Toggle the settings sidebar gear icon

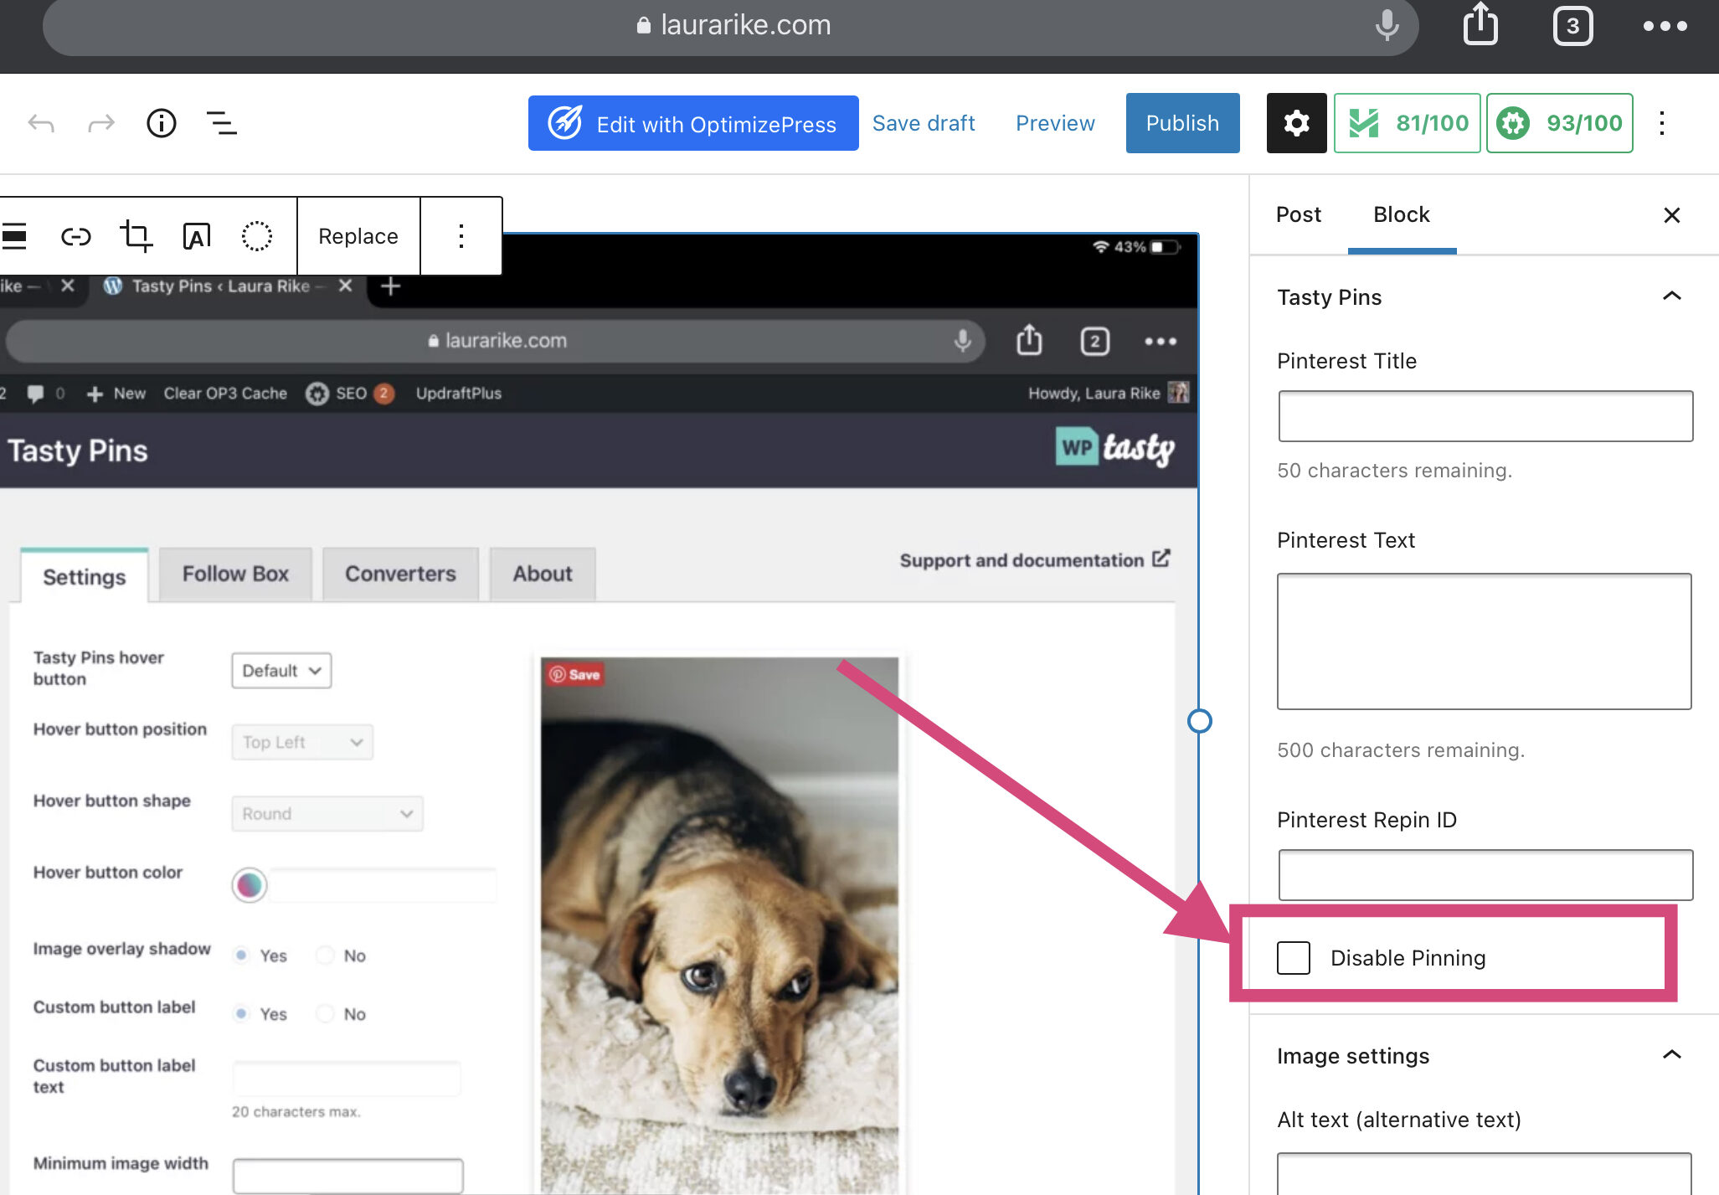click(1296, 123)
